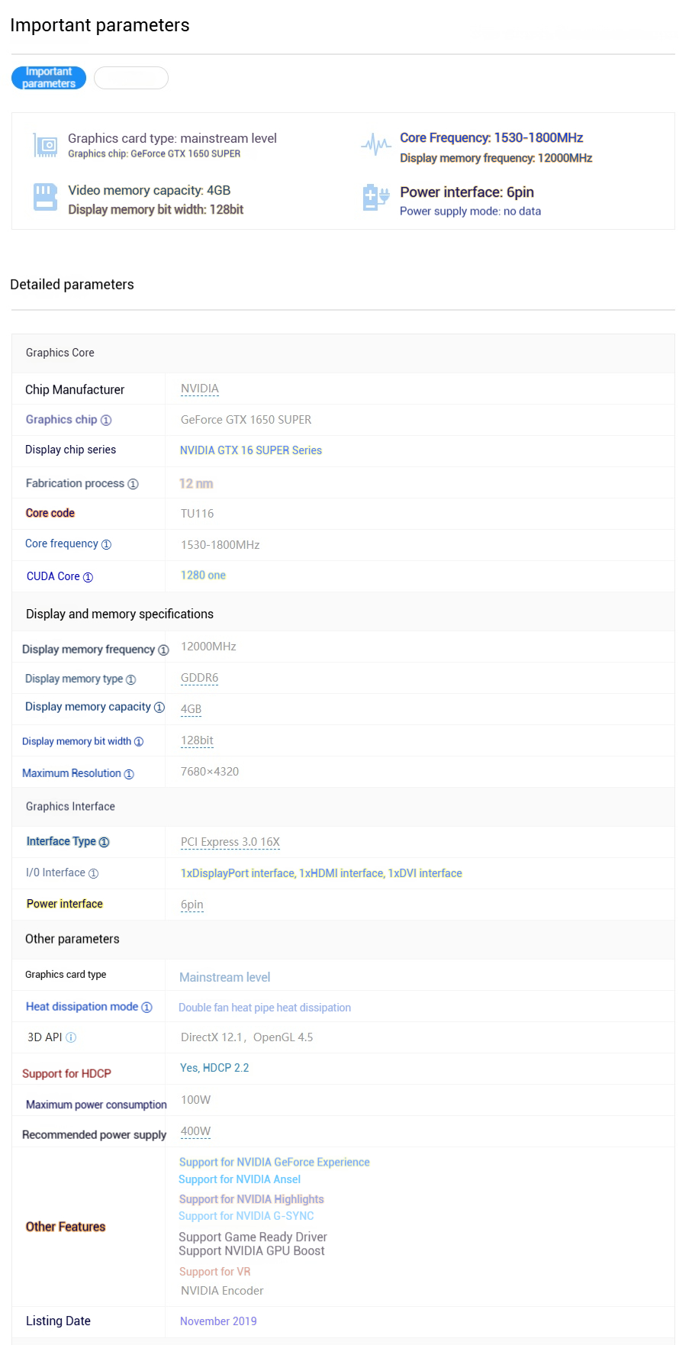Open Support for NVIDIA Highlights link
692x1345 pixels.
[252, 1199]
